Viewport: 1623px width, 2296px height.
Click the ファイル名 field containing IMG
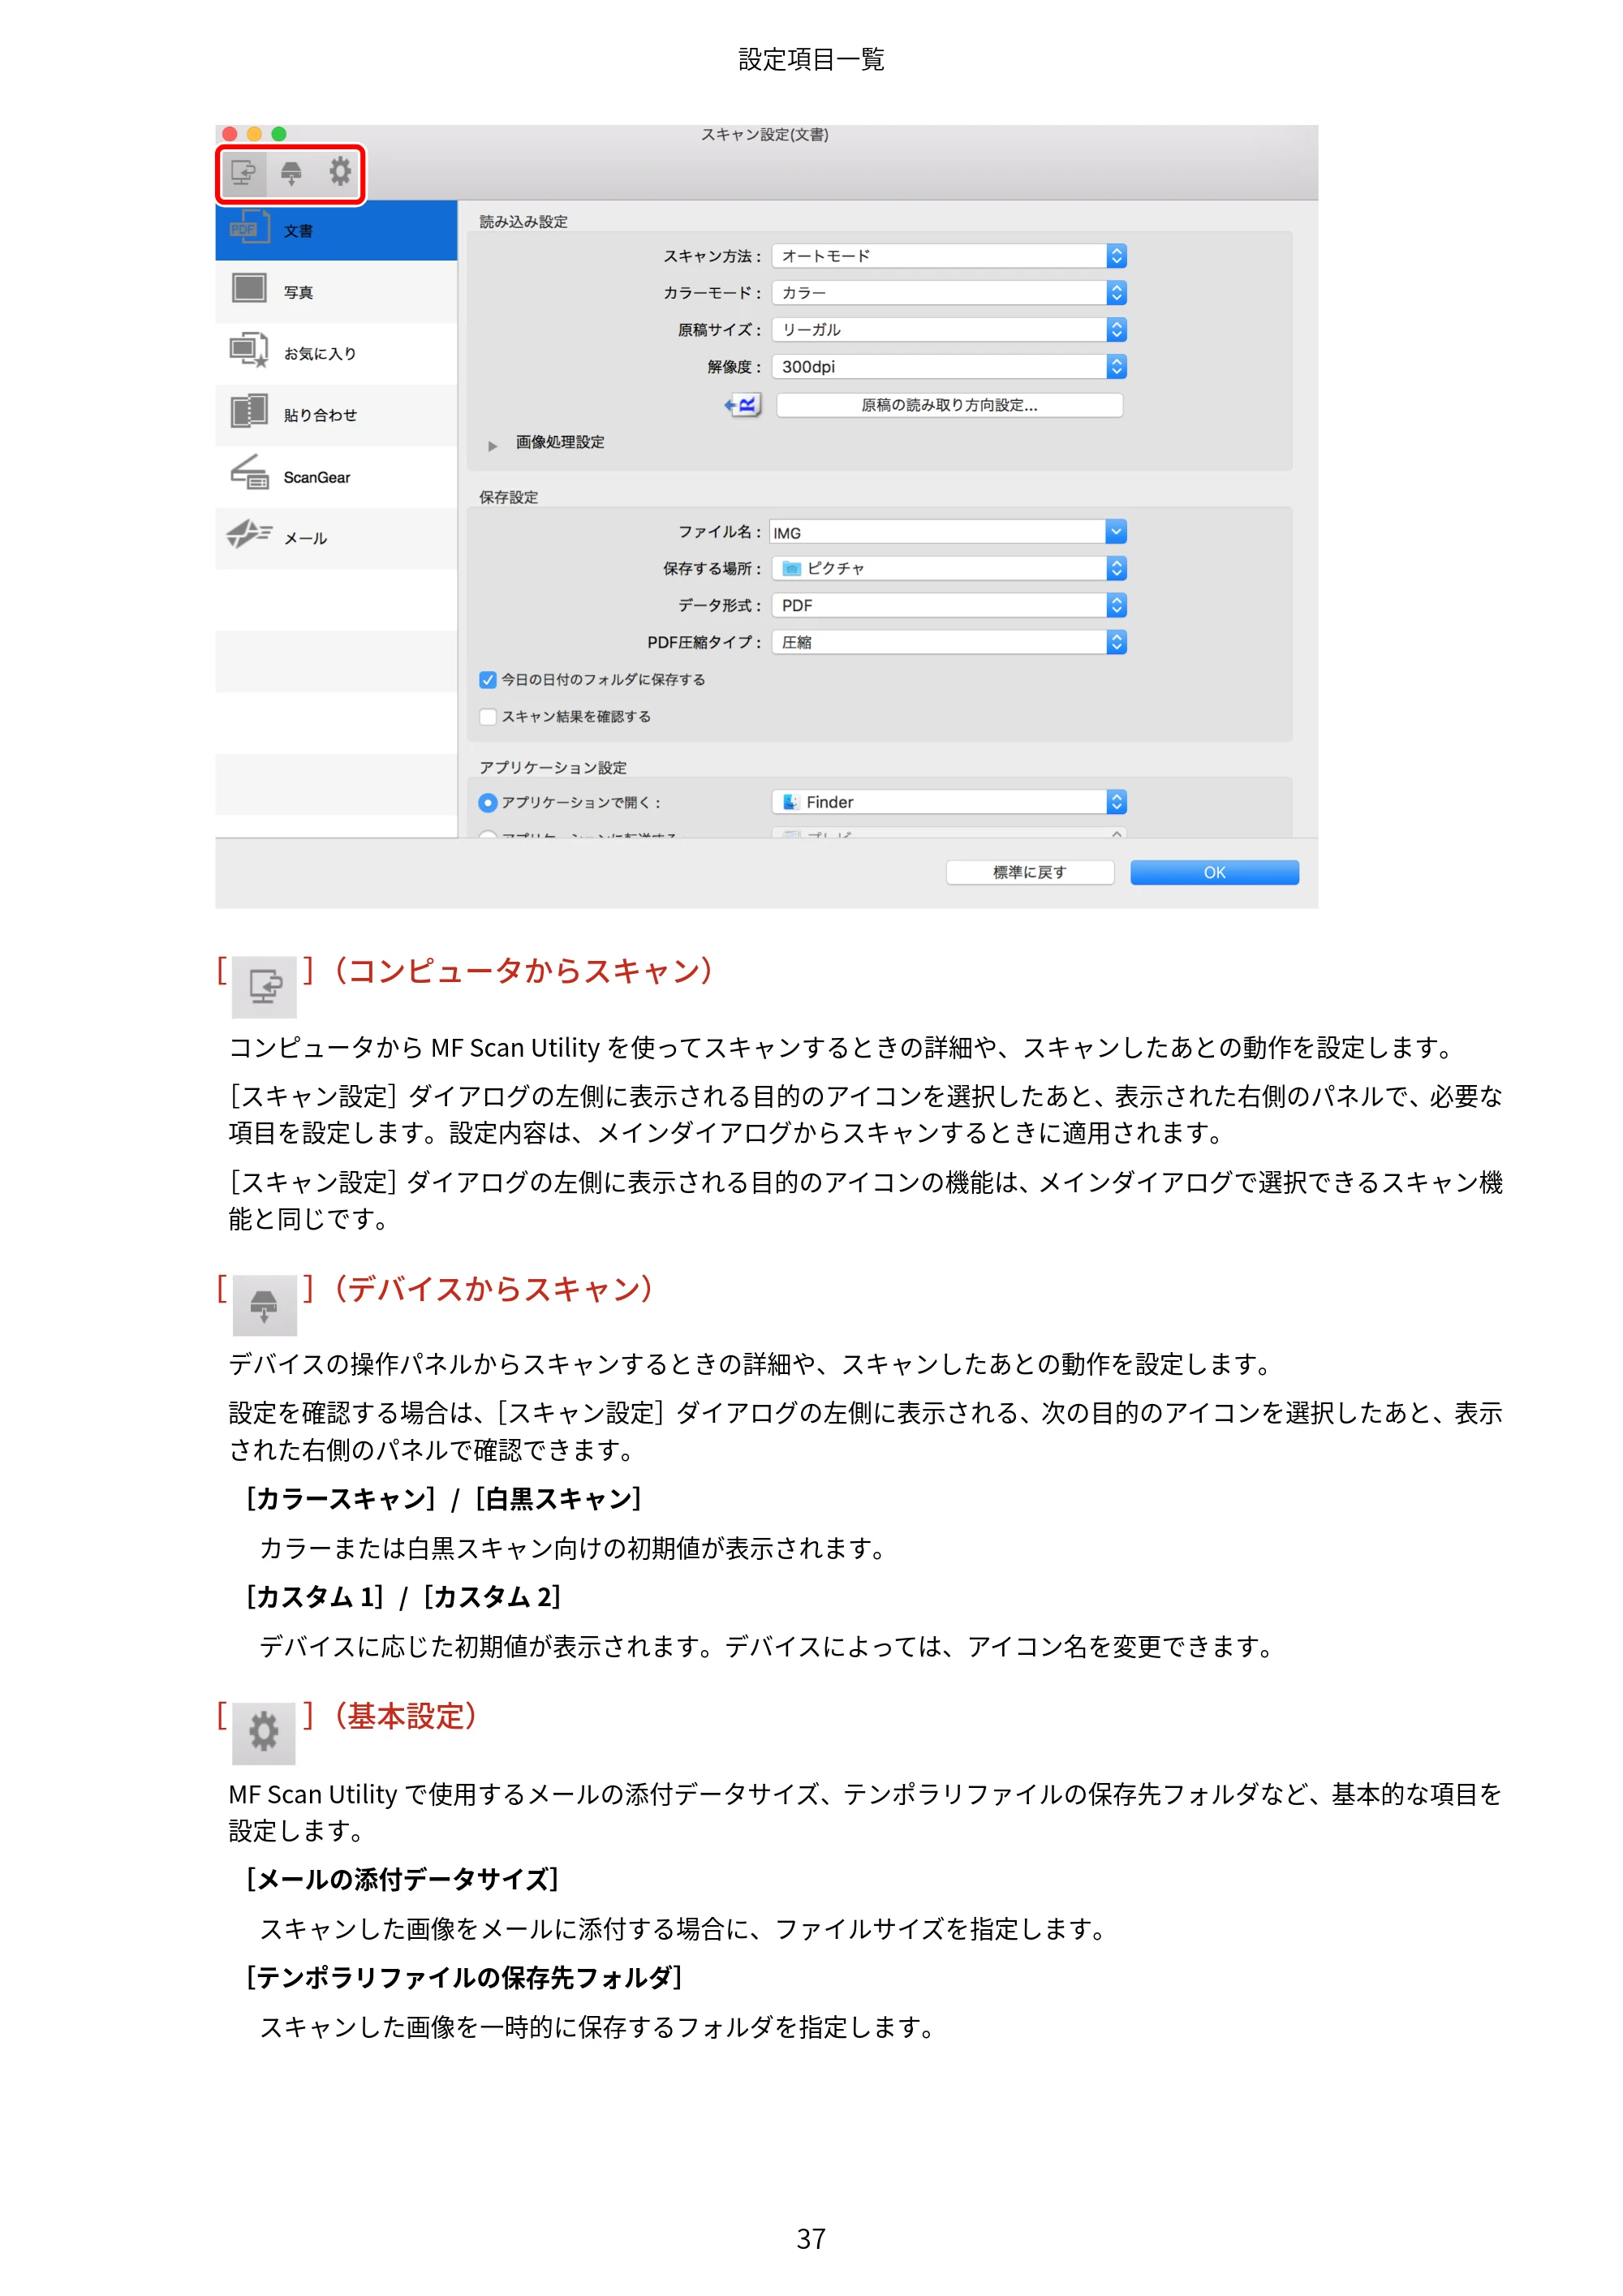[x=938, y=532]
